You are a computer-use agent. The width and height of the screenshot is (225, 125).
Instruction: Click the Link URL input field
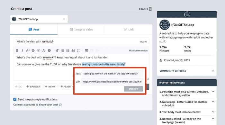coord(112,82)
